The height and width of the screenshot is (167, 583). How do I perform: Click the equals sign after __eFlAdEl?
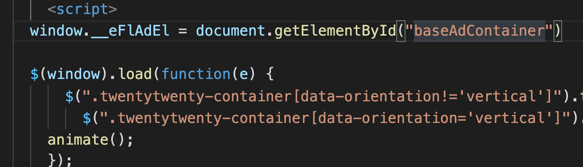click(x=183, y=31)
